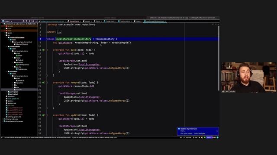Switch to the index.kt editor tab
The width and height of the screenshot is (277, 155).
click(x=138, y=21)
